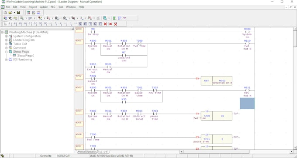This screenshot has height=158, width=297.
Task: Expand the System Configuration node
Action: tap(7, 36)
